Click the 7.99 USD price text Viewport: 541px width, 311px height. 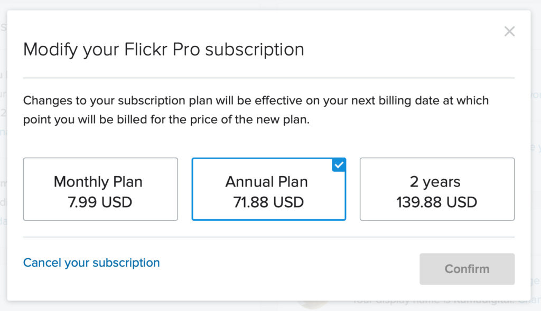[100, 202]
